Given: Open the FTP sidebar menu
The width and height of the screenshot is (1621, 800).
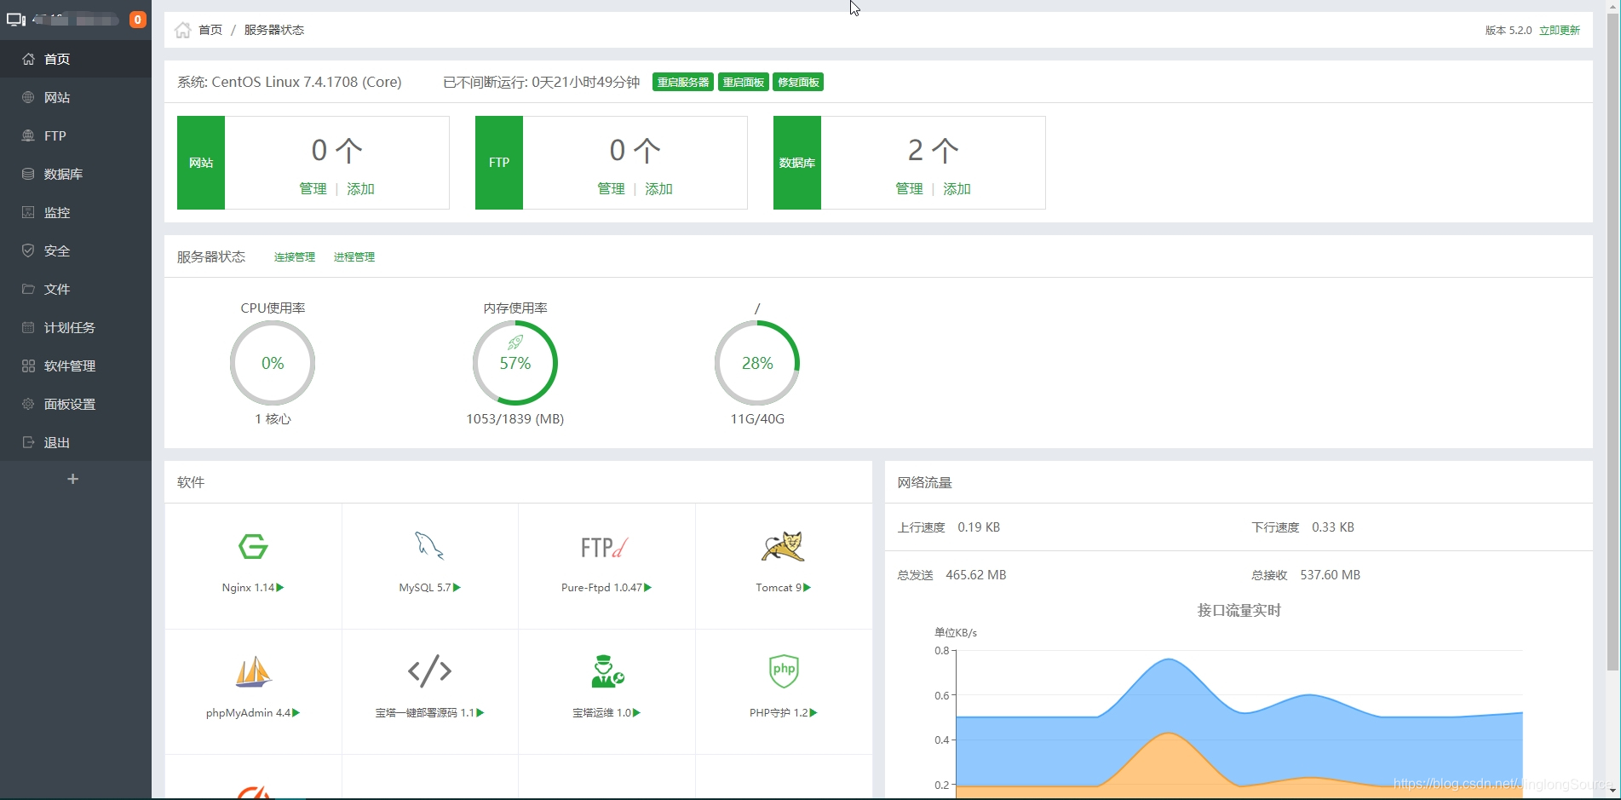Looking at the screenshot, I should pos(76,135).
